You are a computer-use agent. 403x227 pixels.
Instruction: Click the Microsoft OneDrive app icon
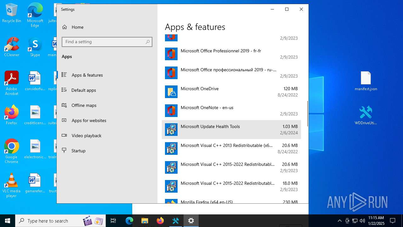(171, 92)
